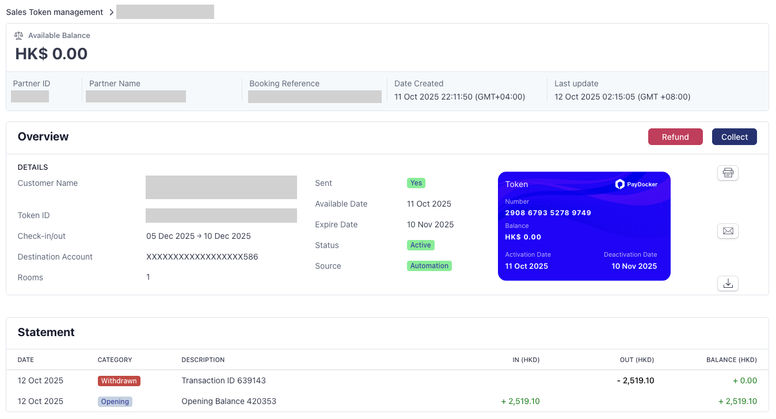Click token number 2908 6793 5278 9749
This screenshot has height=419, width=776.
point(548,213)
